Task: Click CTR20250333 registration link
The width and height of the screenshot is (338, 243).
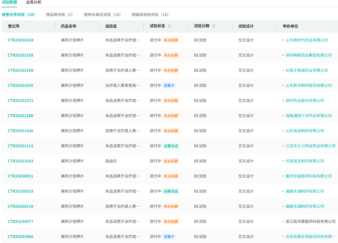Action: [x=20, y=191]
